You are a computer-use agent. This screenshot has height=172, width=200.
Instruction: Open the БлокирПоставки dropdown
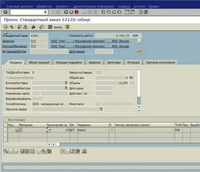click(66, 83)
